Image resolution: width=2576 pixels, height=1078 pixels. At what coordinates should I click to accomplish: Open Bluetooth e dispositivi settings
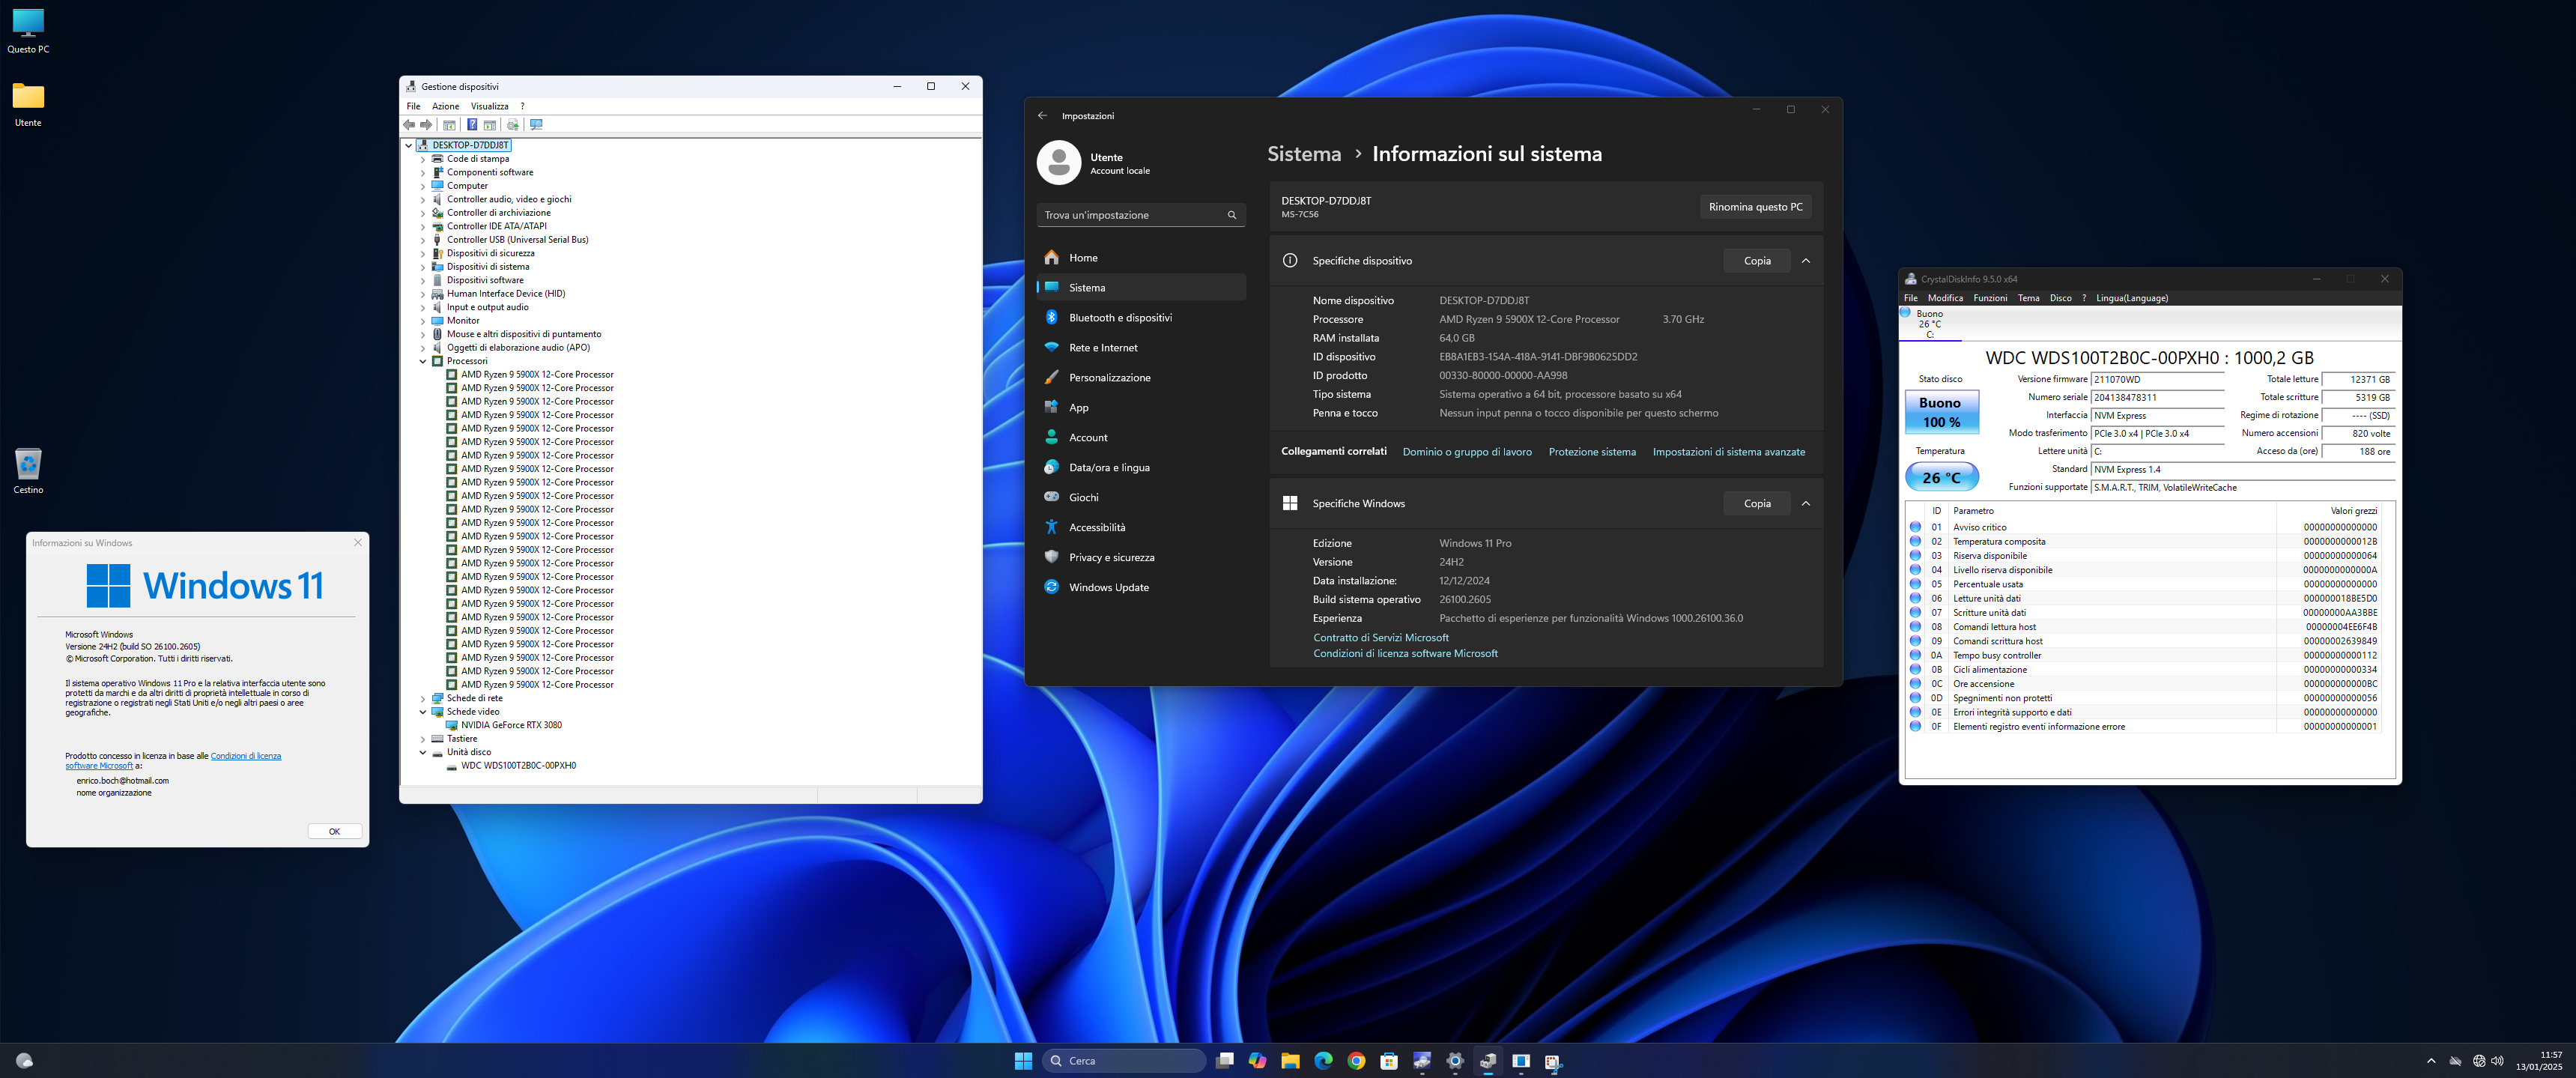click(x=1141, y=318)
